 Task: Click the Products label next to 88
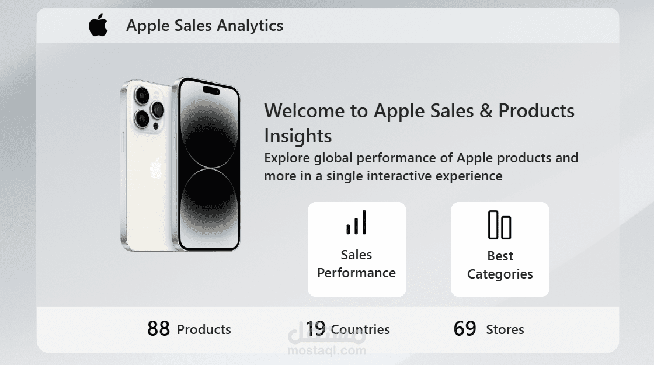pos(203,329)
